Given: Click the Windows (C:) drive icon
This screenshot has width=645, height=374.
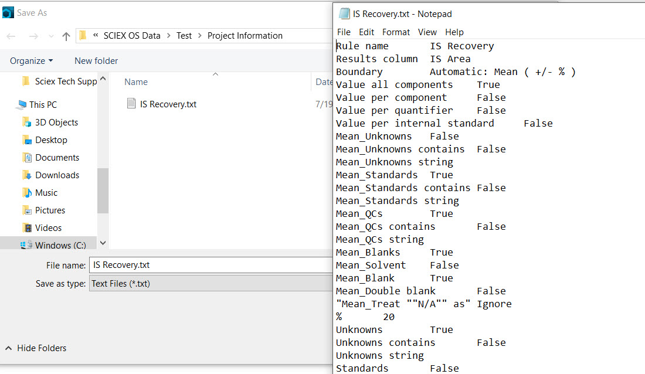Looking at the screenshot, I should pyautogui.click(x=26, y=245).
